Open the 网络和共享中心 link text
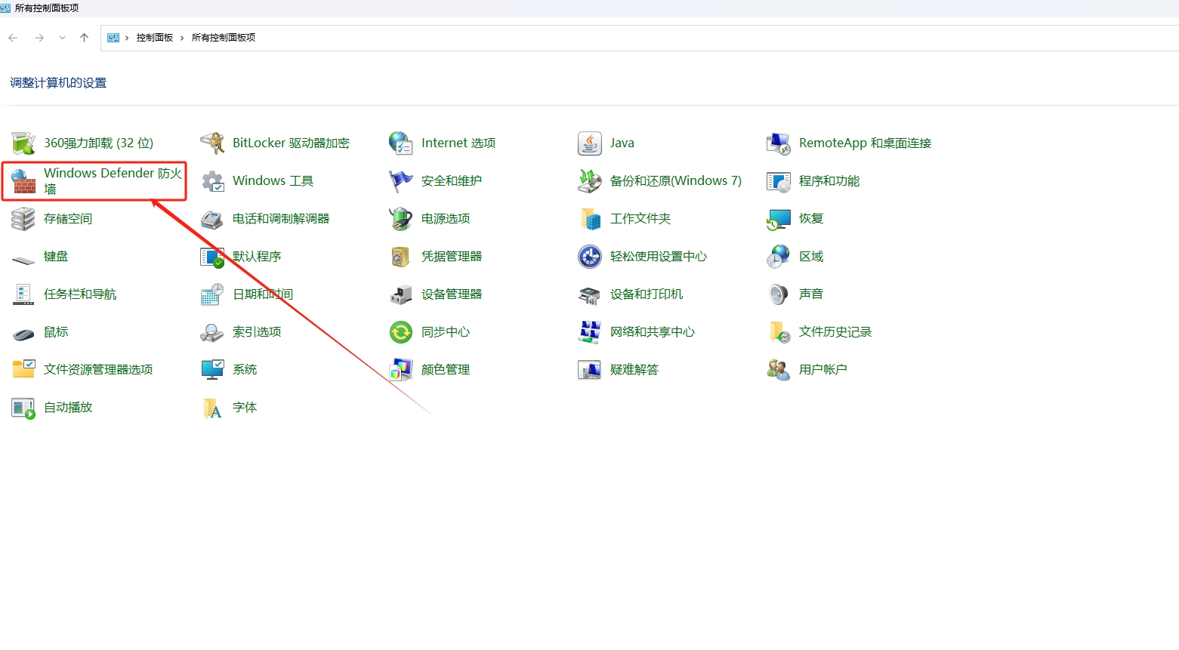Image resolution: width=1179 pixels, height=650 pixels. coord(653,332)
